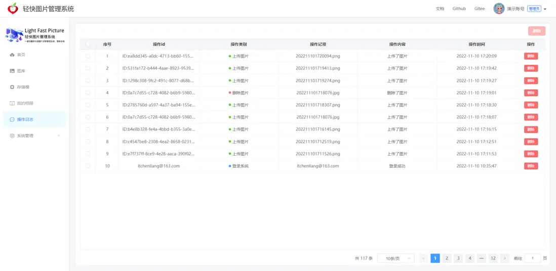Delete the log for 202211101718307.png
The image size is (556, 271).
pyautogui.click(x=531, y=105)
